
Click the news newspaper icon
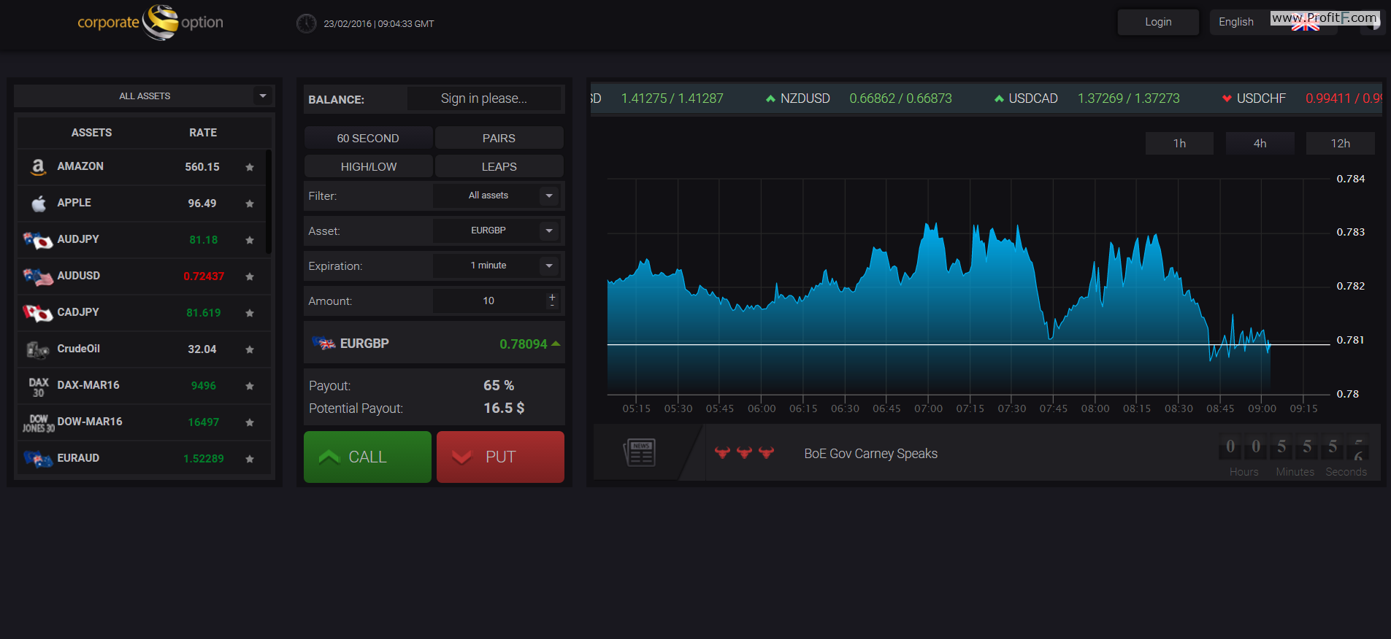[x=640, y=452]
